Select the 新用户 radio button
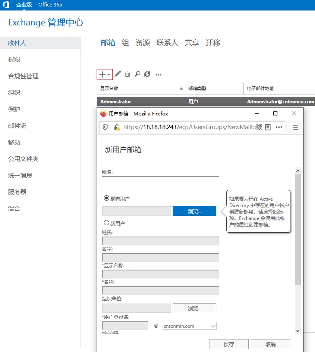 pyautogui.click(x=107, y=223)
